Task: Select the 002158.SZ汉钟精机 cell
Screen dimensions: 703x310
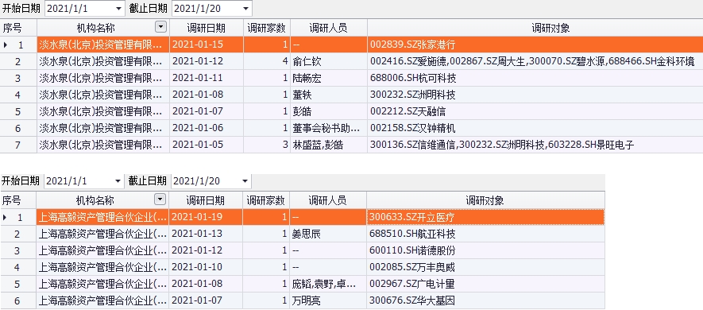Action: [x=535, y=128]
